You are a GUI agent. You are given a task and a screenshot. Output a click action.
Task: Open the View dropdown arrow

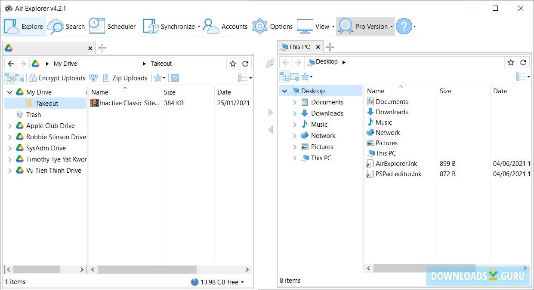click(333, 27)
